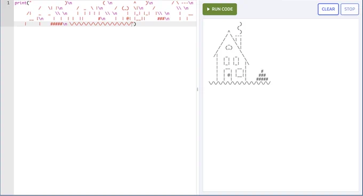Click the green Run Code button
363x196 pixels.
coord(220,9)
